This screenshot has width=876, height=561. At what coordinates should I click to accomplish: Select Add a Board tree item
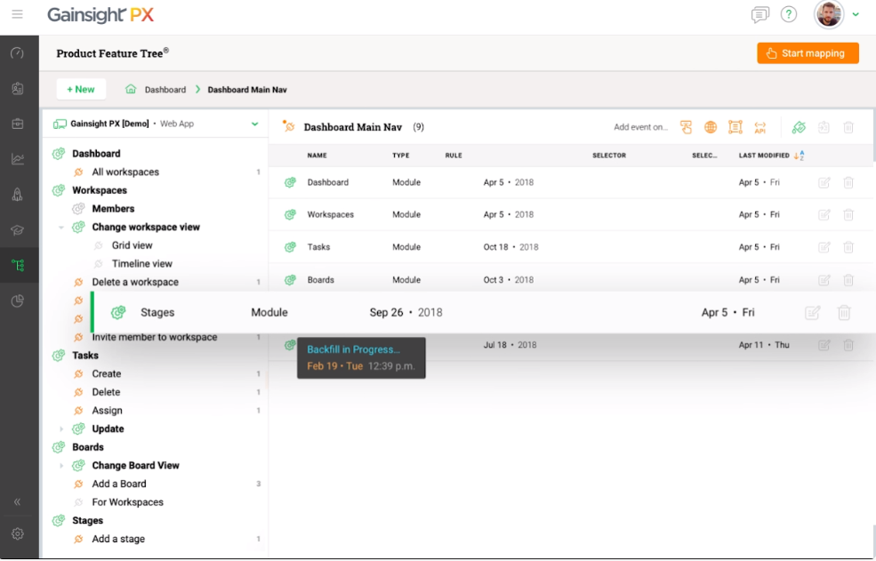point(119,484)
